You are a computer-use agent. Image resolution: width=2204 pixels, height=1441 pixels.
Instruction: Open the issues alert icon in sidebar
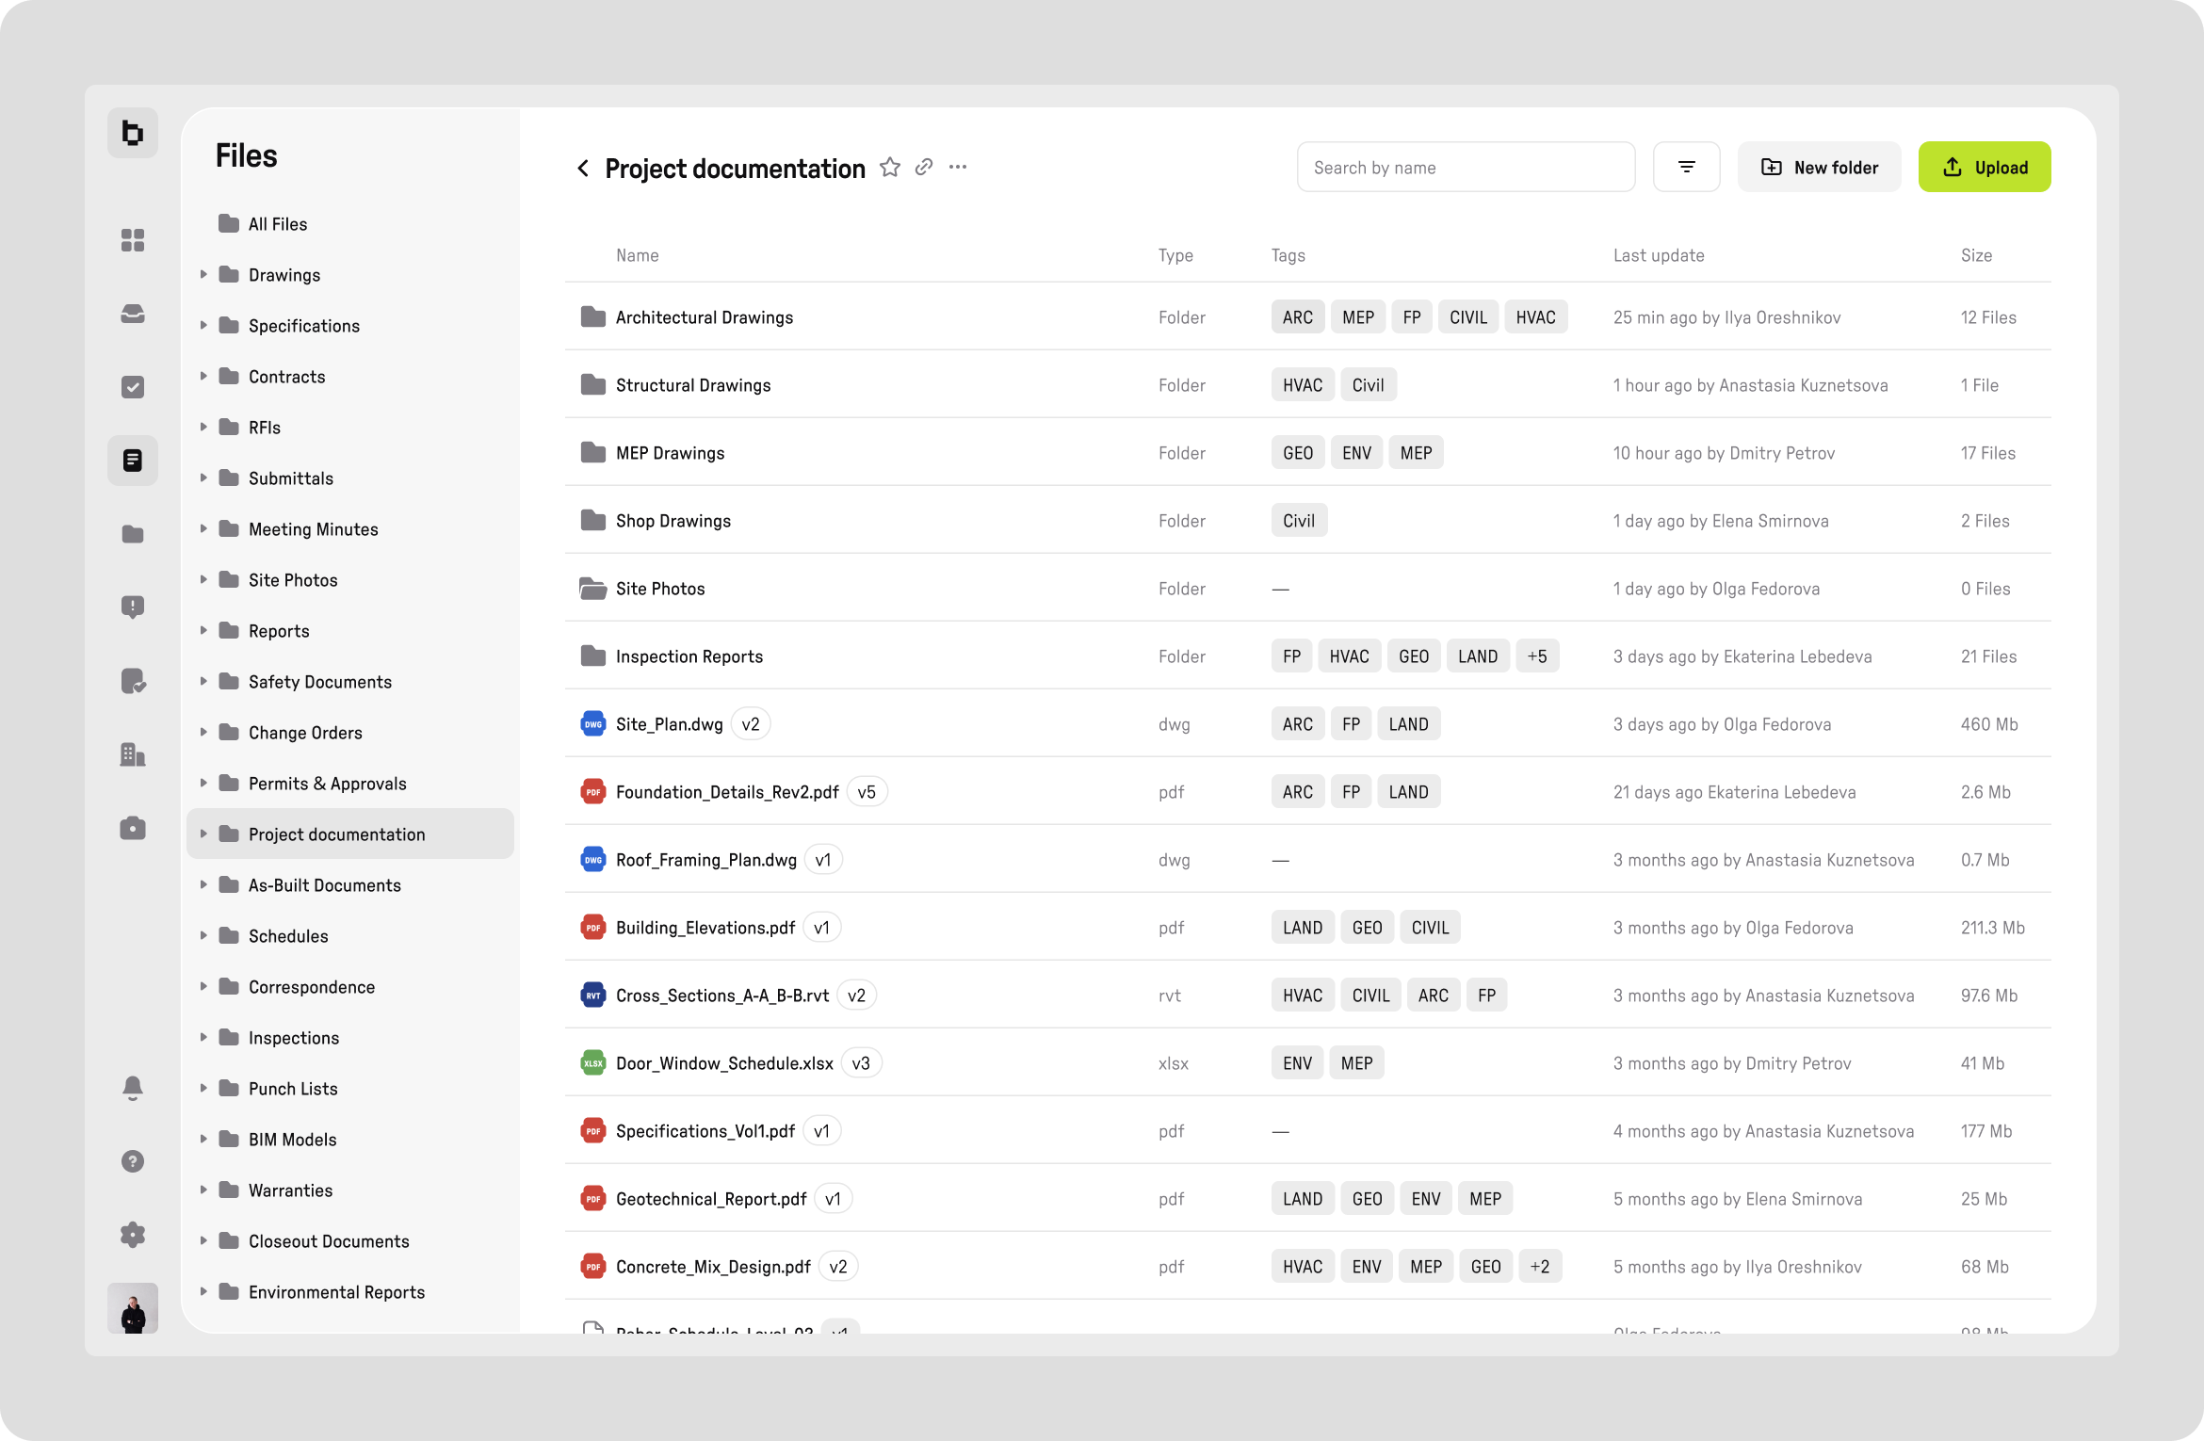click(133, 607)
